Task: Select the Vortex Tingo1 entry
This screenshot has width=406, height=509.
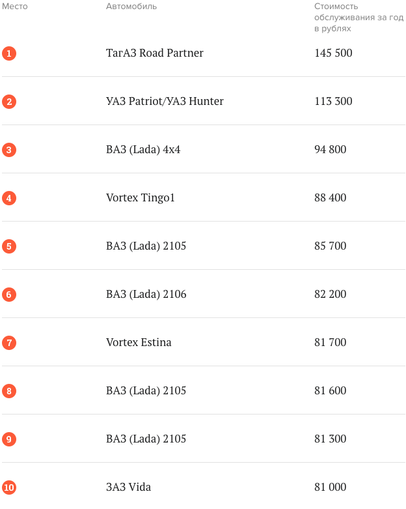Action: (x=141, y=197)
